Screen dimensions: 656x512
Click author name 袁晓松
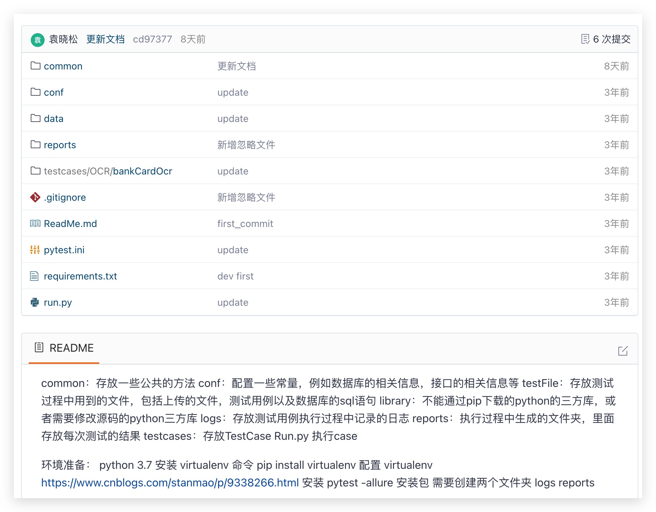click(x=63, y=39)
